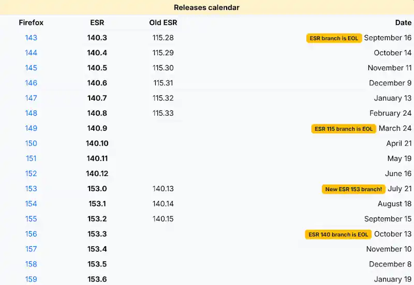
Task: Open the Firefox 143 release link
Action: coord(31,38)
